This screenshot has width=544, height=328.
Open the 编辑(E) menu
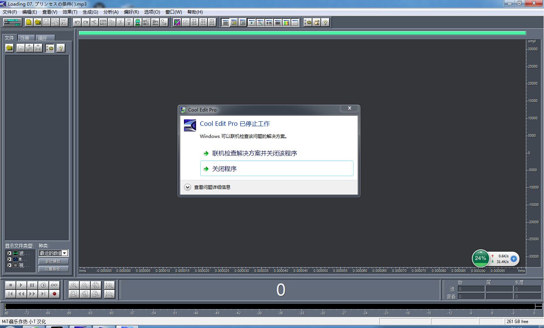[29, 12]
